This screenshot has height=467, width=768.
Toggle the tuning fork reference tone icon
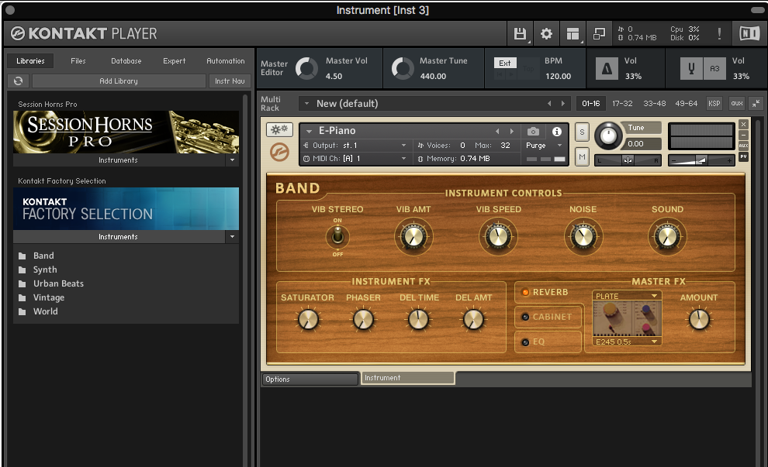point(691,68)
